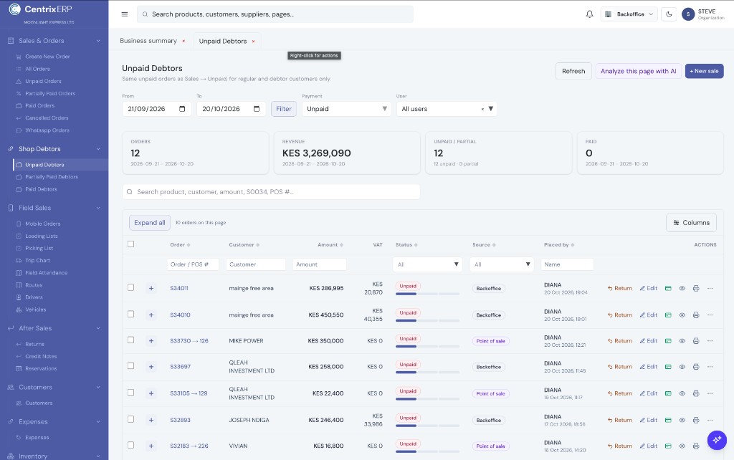Open Create New Order in sidebar
Screen dimensions: 734x460
pyautogui.click(x=47, y=57)
